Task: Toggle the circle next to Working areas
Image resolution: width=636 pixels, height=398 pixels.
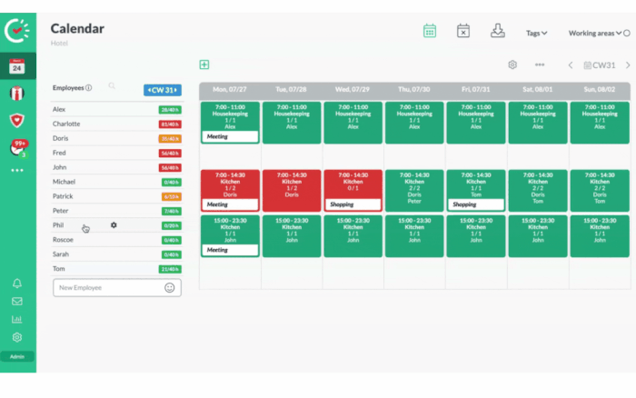Action: pos(627,33)
